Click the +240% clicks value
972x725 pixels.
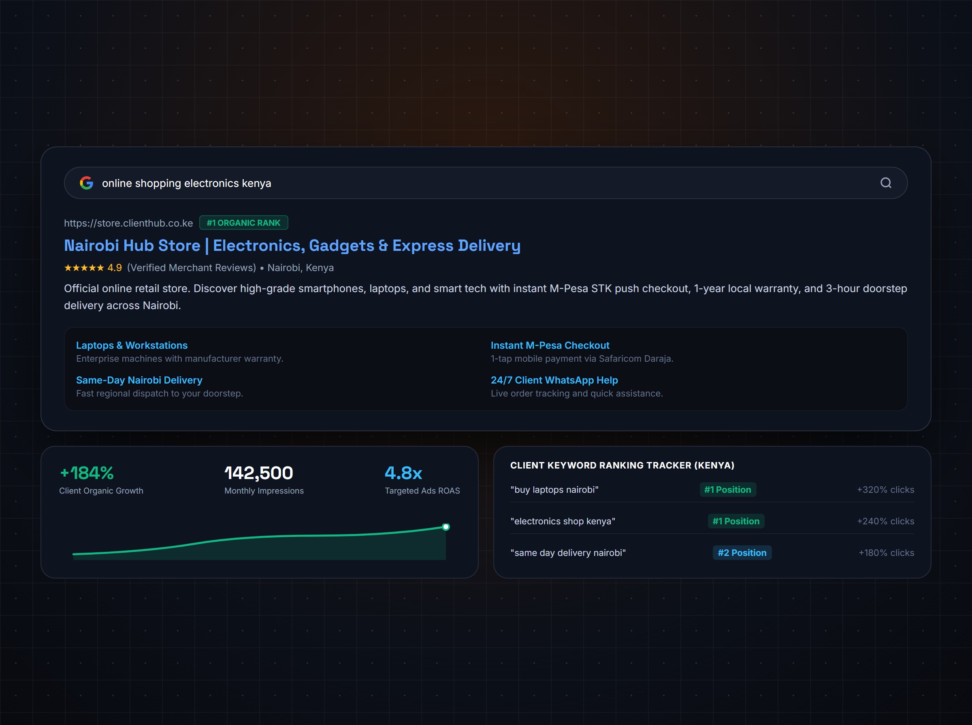(885, 521)
